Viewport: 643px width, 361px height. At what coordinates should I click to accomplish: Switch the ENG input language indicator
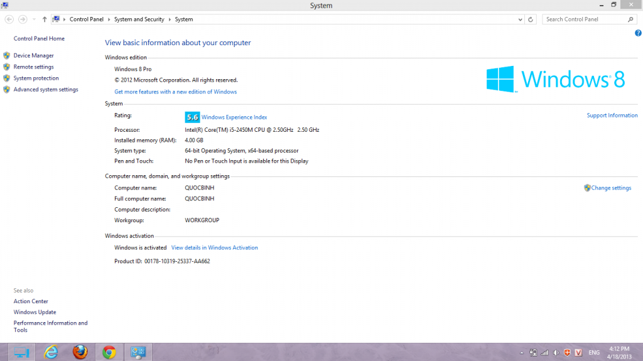[594, 353]
